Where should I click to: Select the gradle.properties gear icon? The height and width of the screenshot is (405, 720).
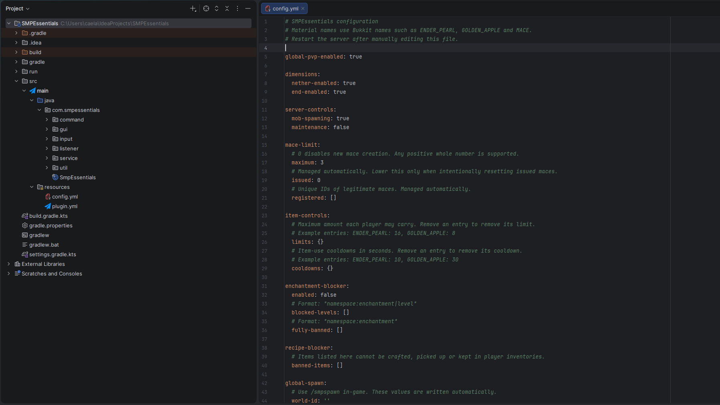25,225
